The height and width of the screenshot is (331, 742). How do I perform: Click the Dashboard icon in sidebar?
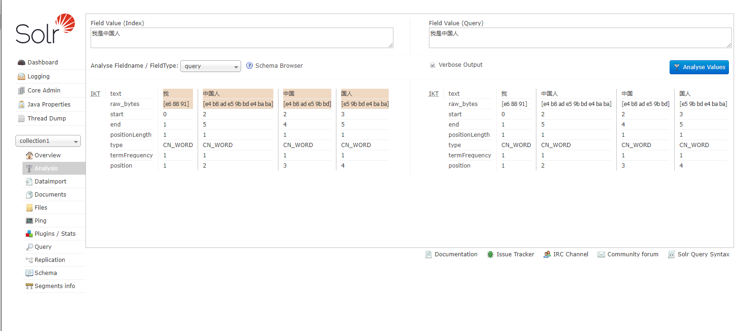pyautogui.click(x=21, y=63)
